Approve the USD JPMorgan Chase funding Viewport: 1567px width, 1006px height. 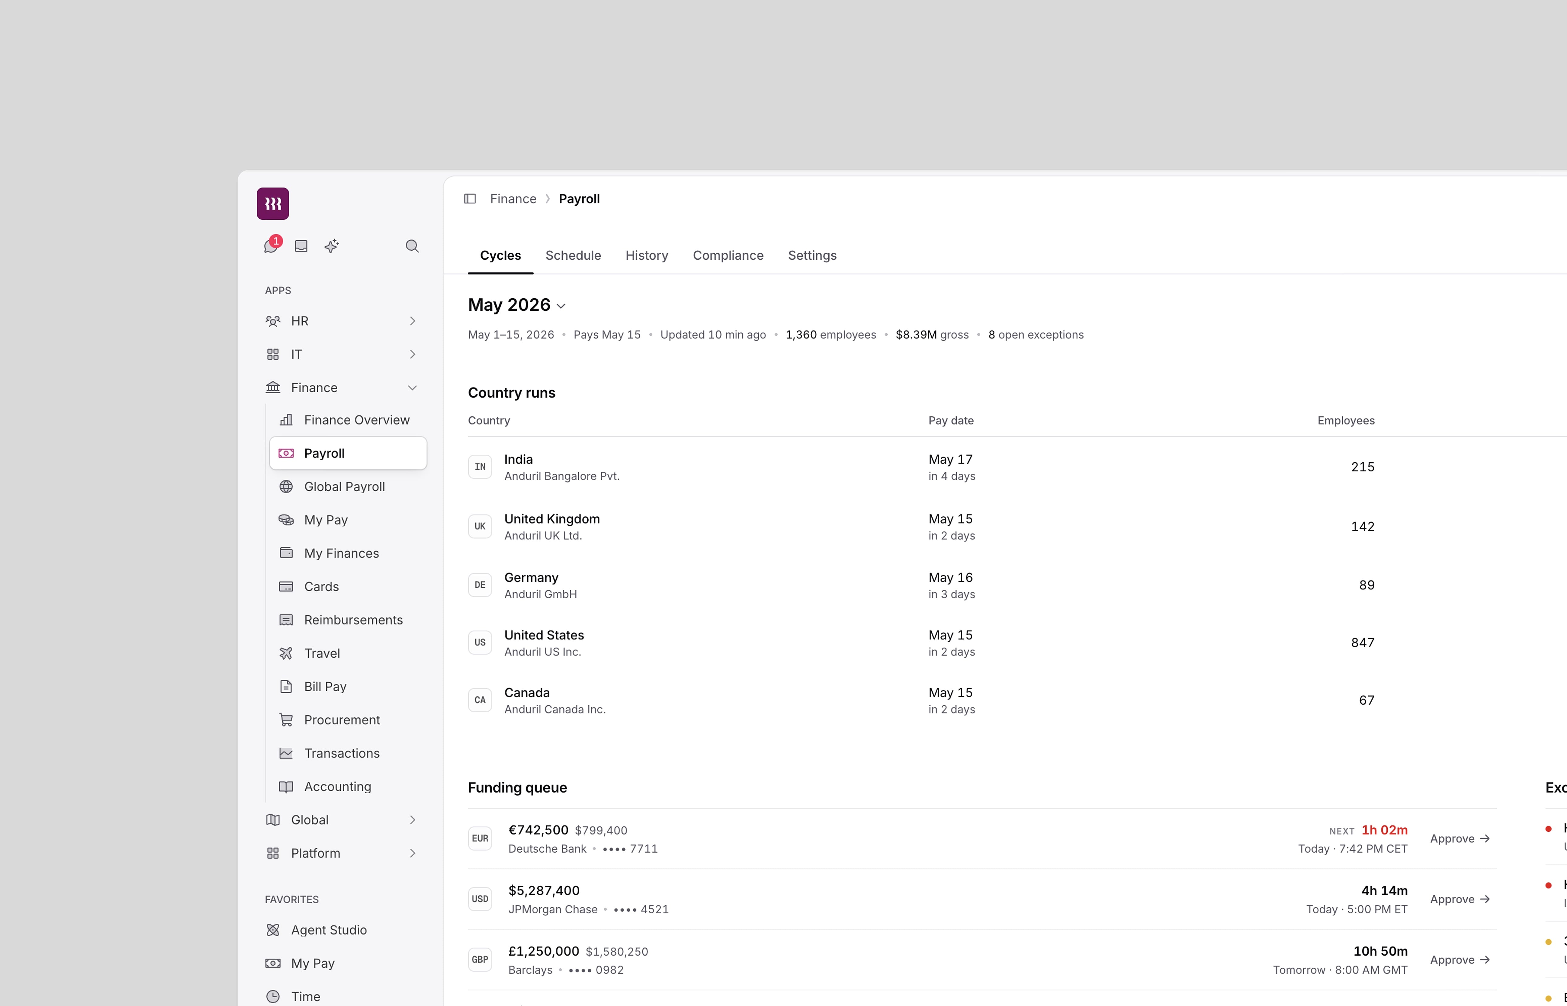click(1460, 899)
